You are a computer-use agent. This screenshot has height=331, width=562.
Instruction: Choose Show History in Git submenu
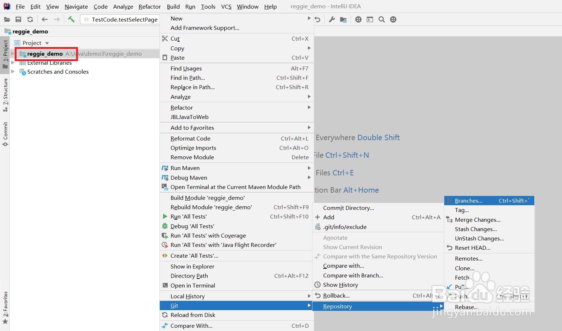378,285
